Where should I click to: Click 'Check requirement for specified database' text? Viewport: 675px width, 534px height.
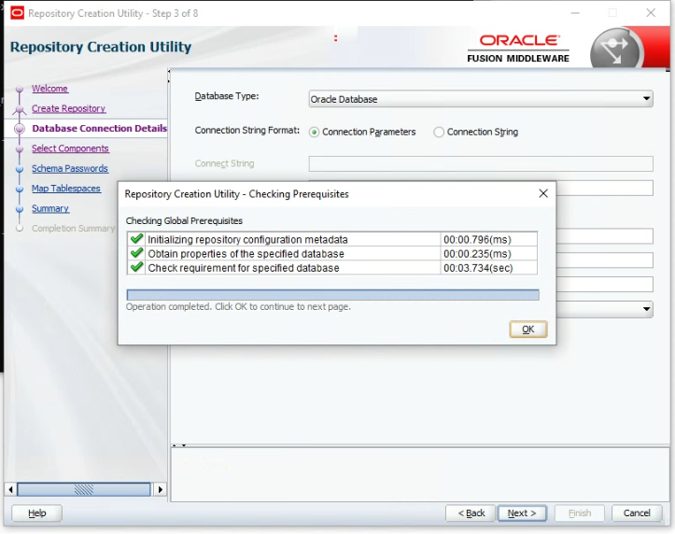[x=244, y=268]
